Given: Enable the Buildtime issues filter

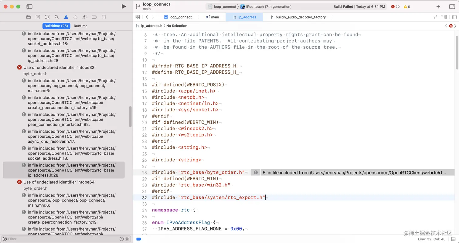Looking at the screenshot, I should [x=56, y=26].
